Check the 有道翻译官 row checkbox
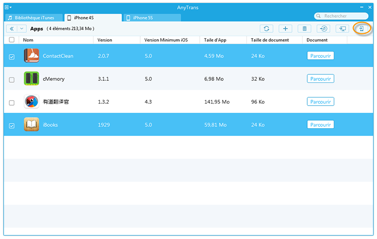Image resolution: width=377 pixels, height=239 pixels. coord(11,103)
